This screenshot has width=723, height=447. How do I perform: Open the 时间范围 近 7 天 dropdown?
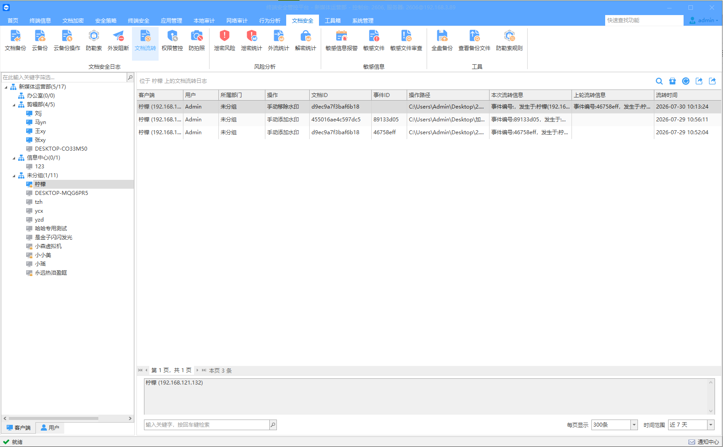click(711, 425)
